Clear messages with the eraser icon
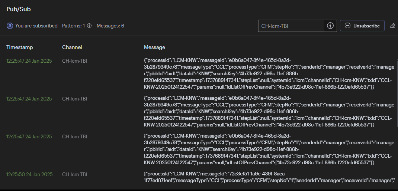 pyautogui.click(x=393, y=26)
